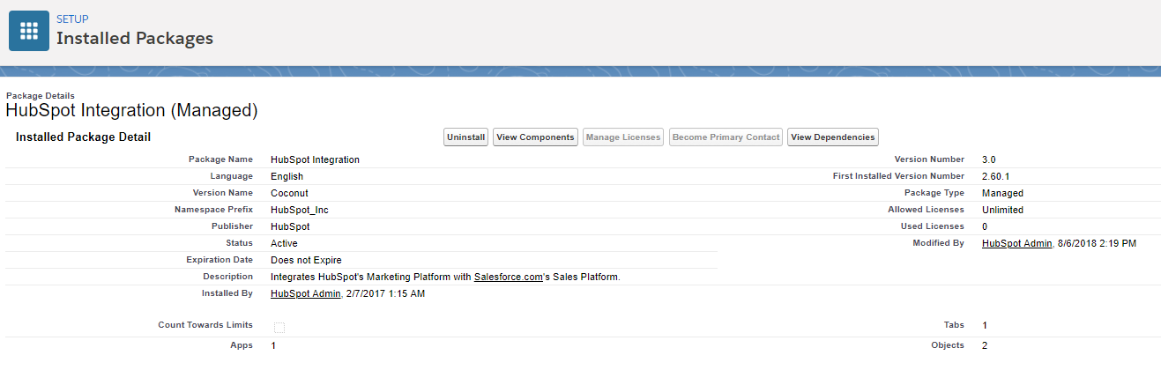Toggle the Count Towards Limits checkbox
This screenshot has width=1161, height=385.
tap(279, 328)
